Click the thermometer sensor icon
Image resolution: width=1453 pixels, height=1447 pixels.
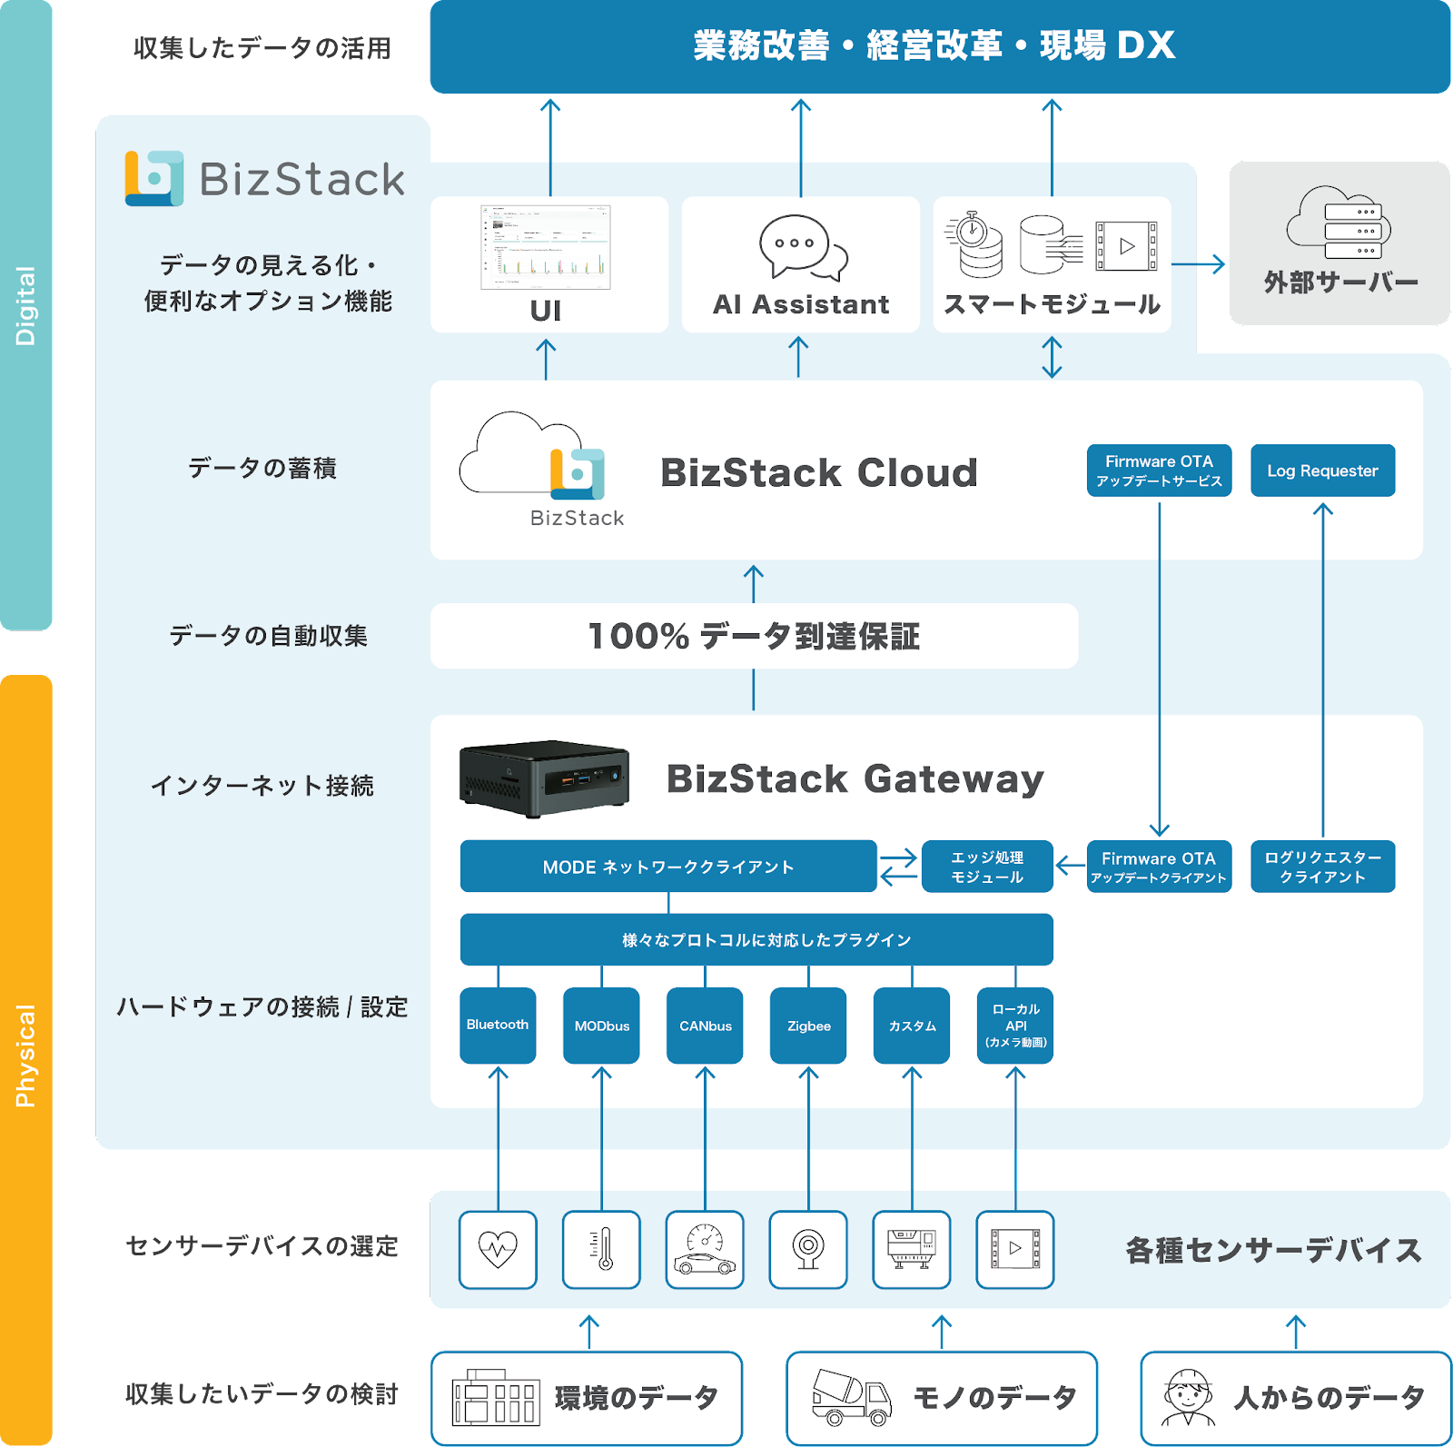601,1249
